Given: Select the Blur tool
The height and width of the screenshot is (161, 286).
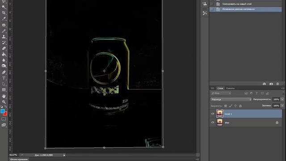Looking at the screenshot, I should pyautogui.click(x=4, y=60).
